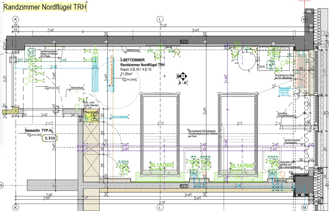
Task: Select the highlighted 6.739 tag
Action: coord(50,138)
